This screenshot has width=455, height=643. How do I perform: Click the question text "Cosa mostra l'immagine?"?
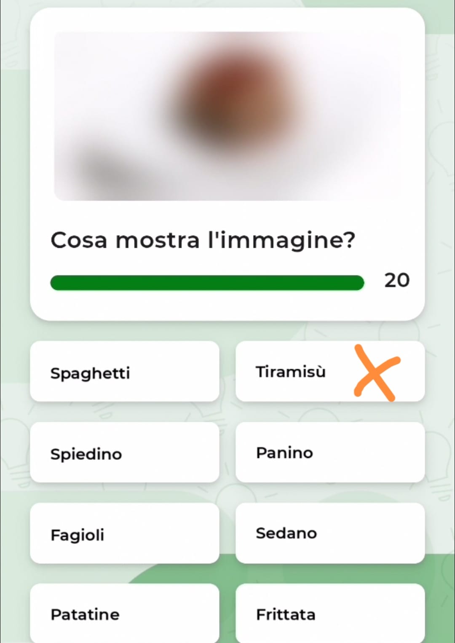[203, 240]
